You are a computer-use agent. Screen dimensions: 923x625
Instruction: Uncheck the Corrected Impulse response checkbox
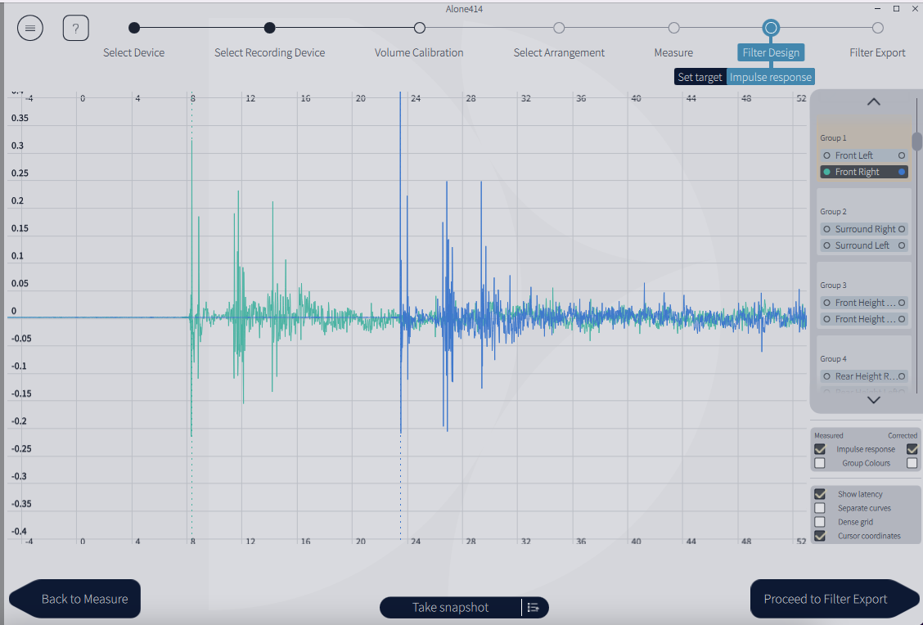tap(912, 449)
